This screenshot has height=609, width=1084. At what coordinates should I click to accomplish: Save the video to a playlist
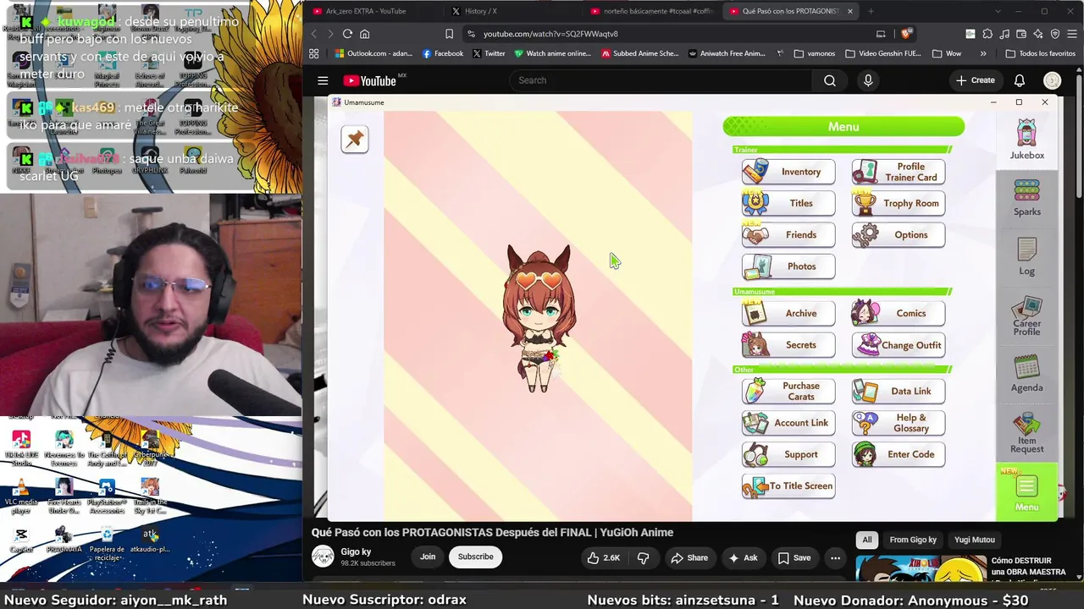click(794, 557)
